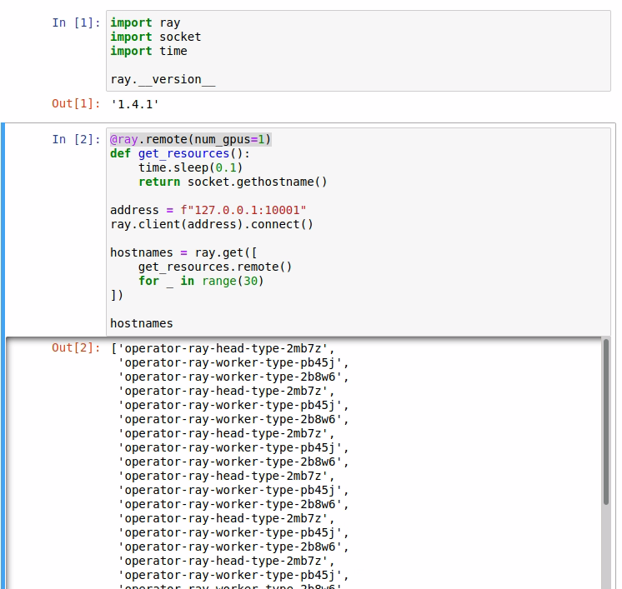
Task: Place cursor on the 'time.sleep(0.1)' line
Action: pos(190,168)
